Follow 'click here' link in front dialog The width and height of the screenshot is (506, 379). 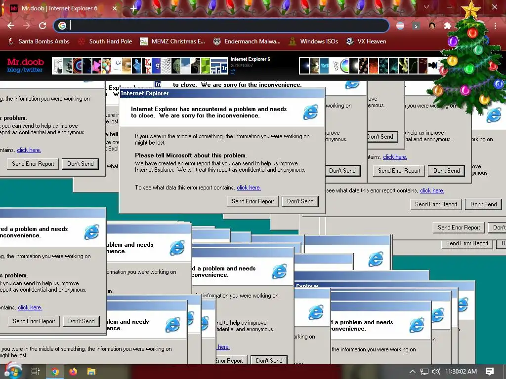pos(249,188)
